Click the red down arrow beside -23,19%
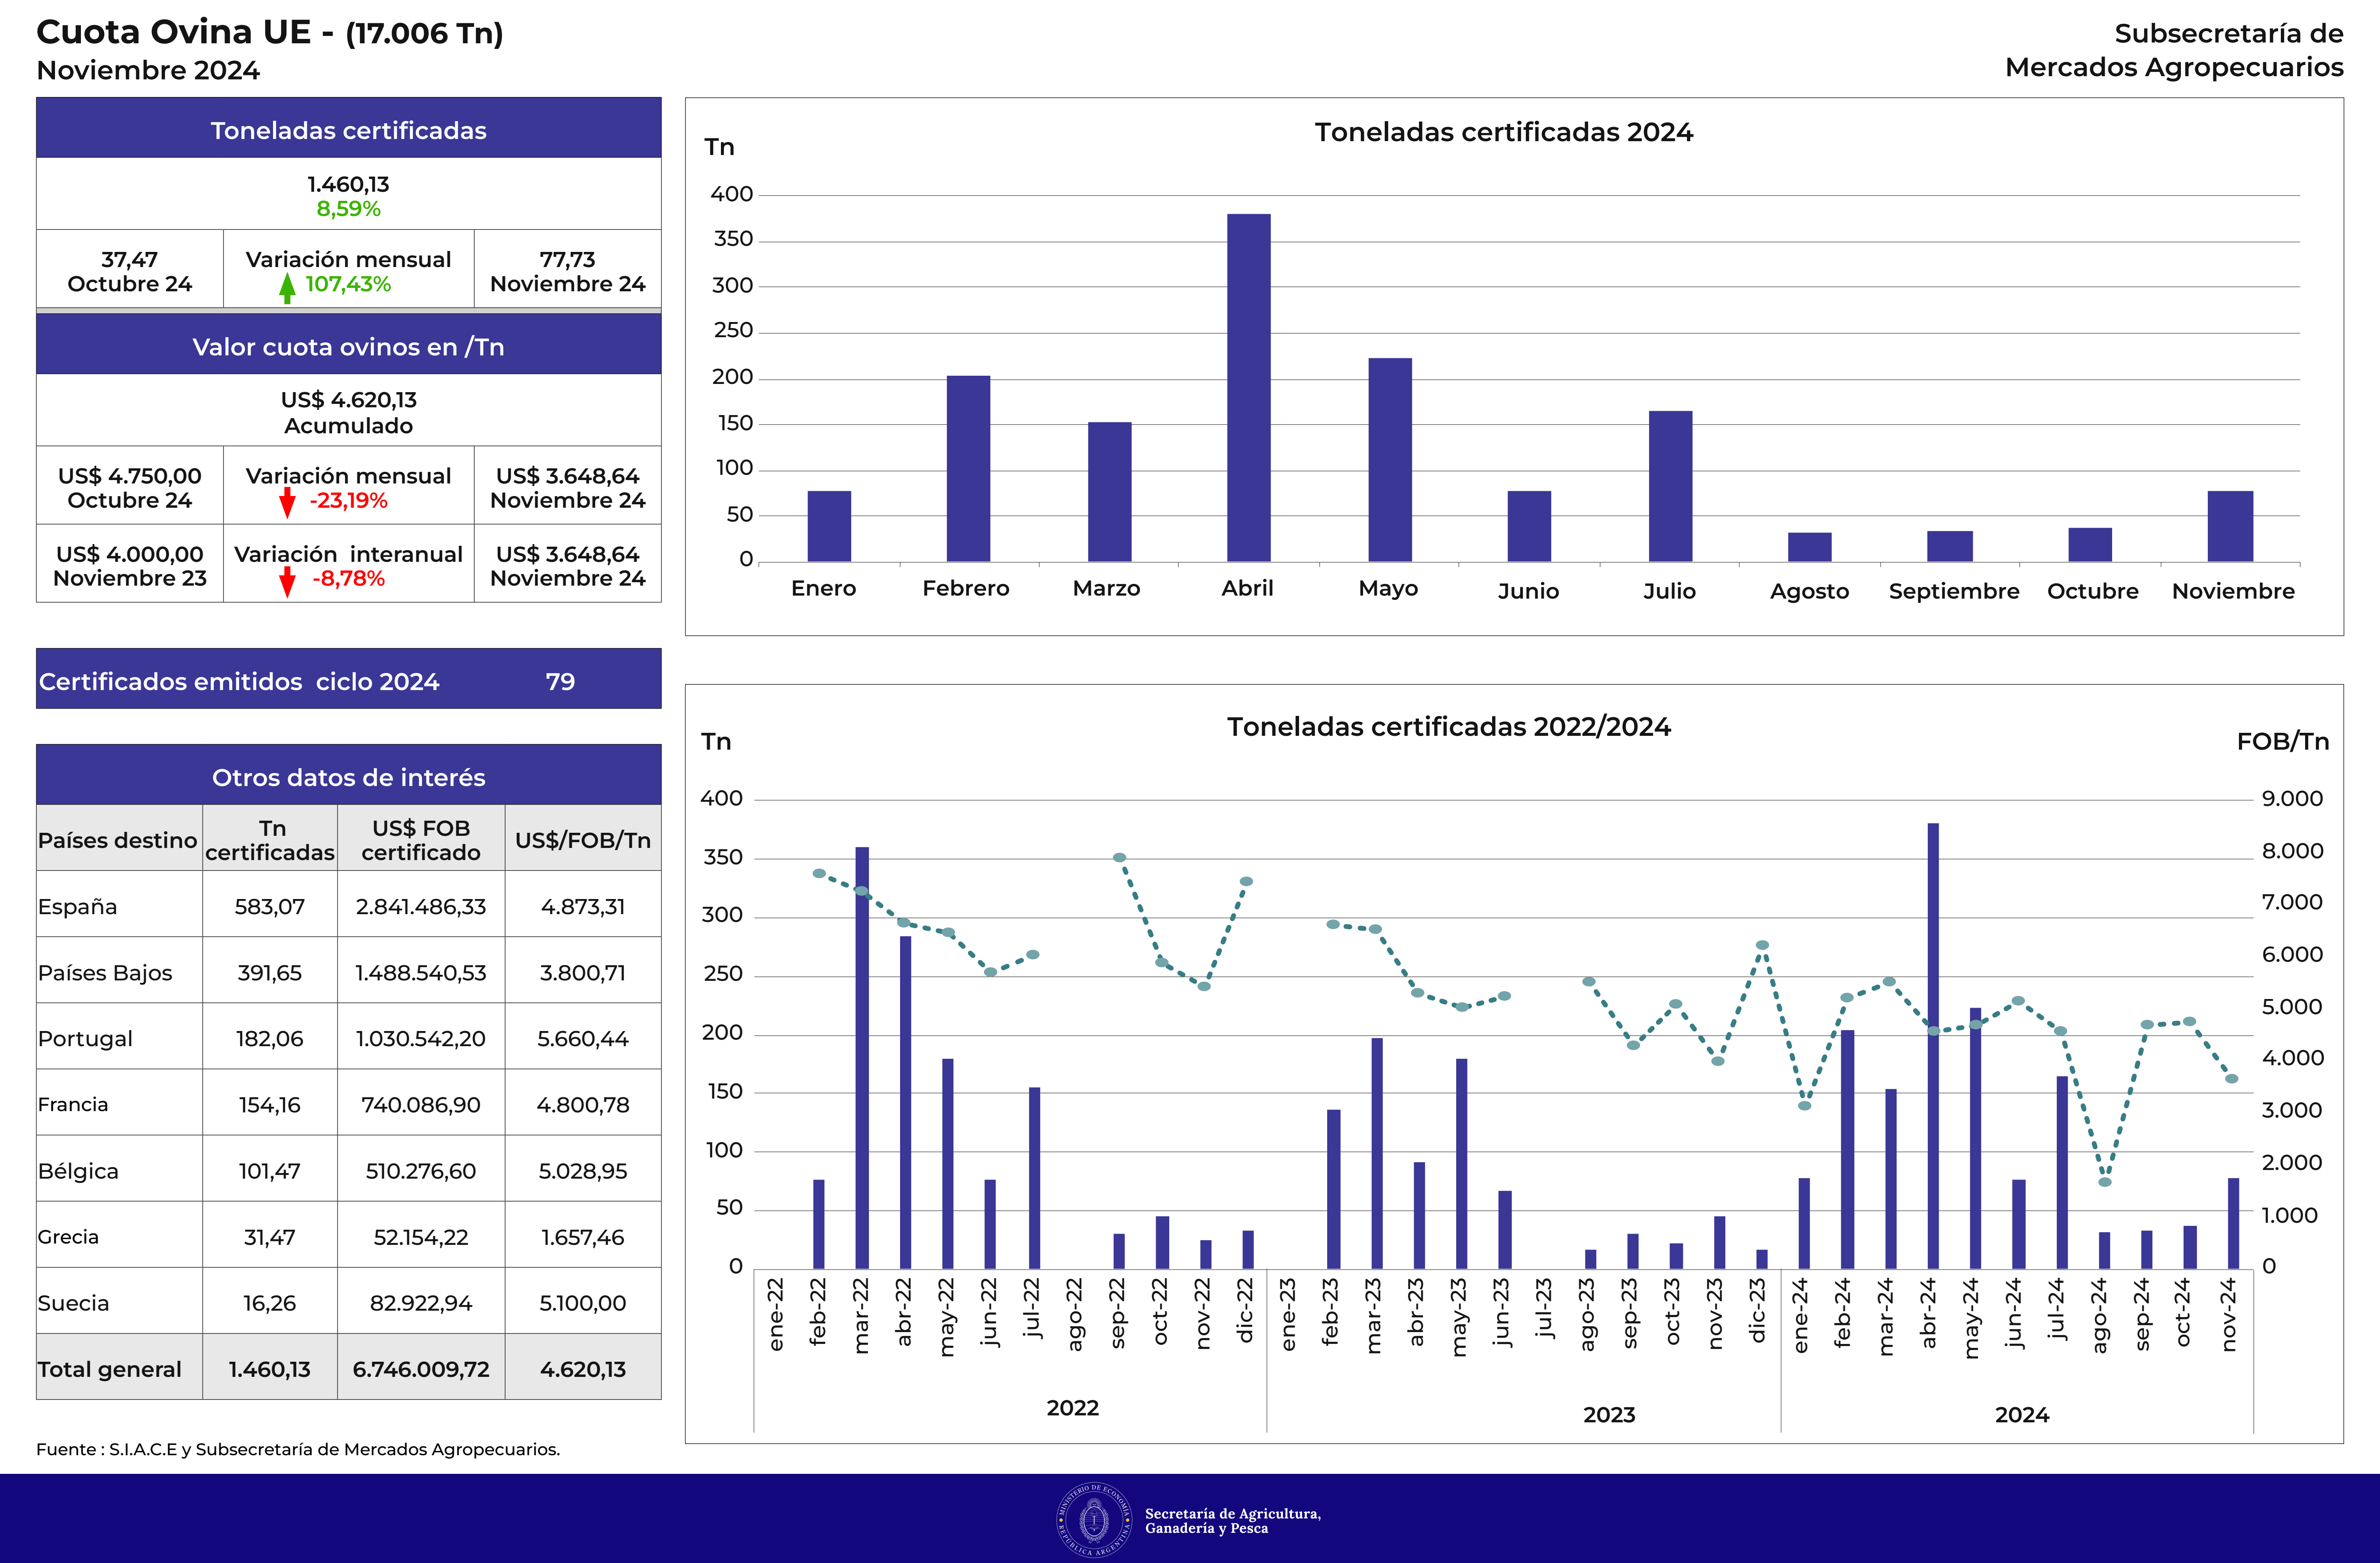Viewport: 2380px width, 1563px height. [287, 503]
